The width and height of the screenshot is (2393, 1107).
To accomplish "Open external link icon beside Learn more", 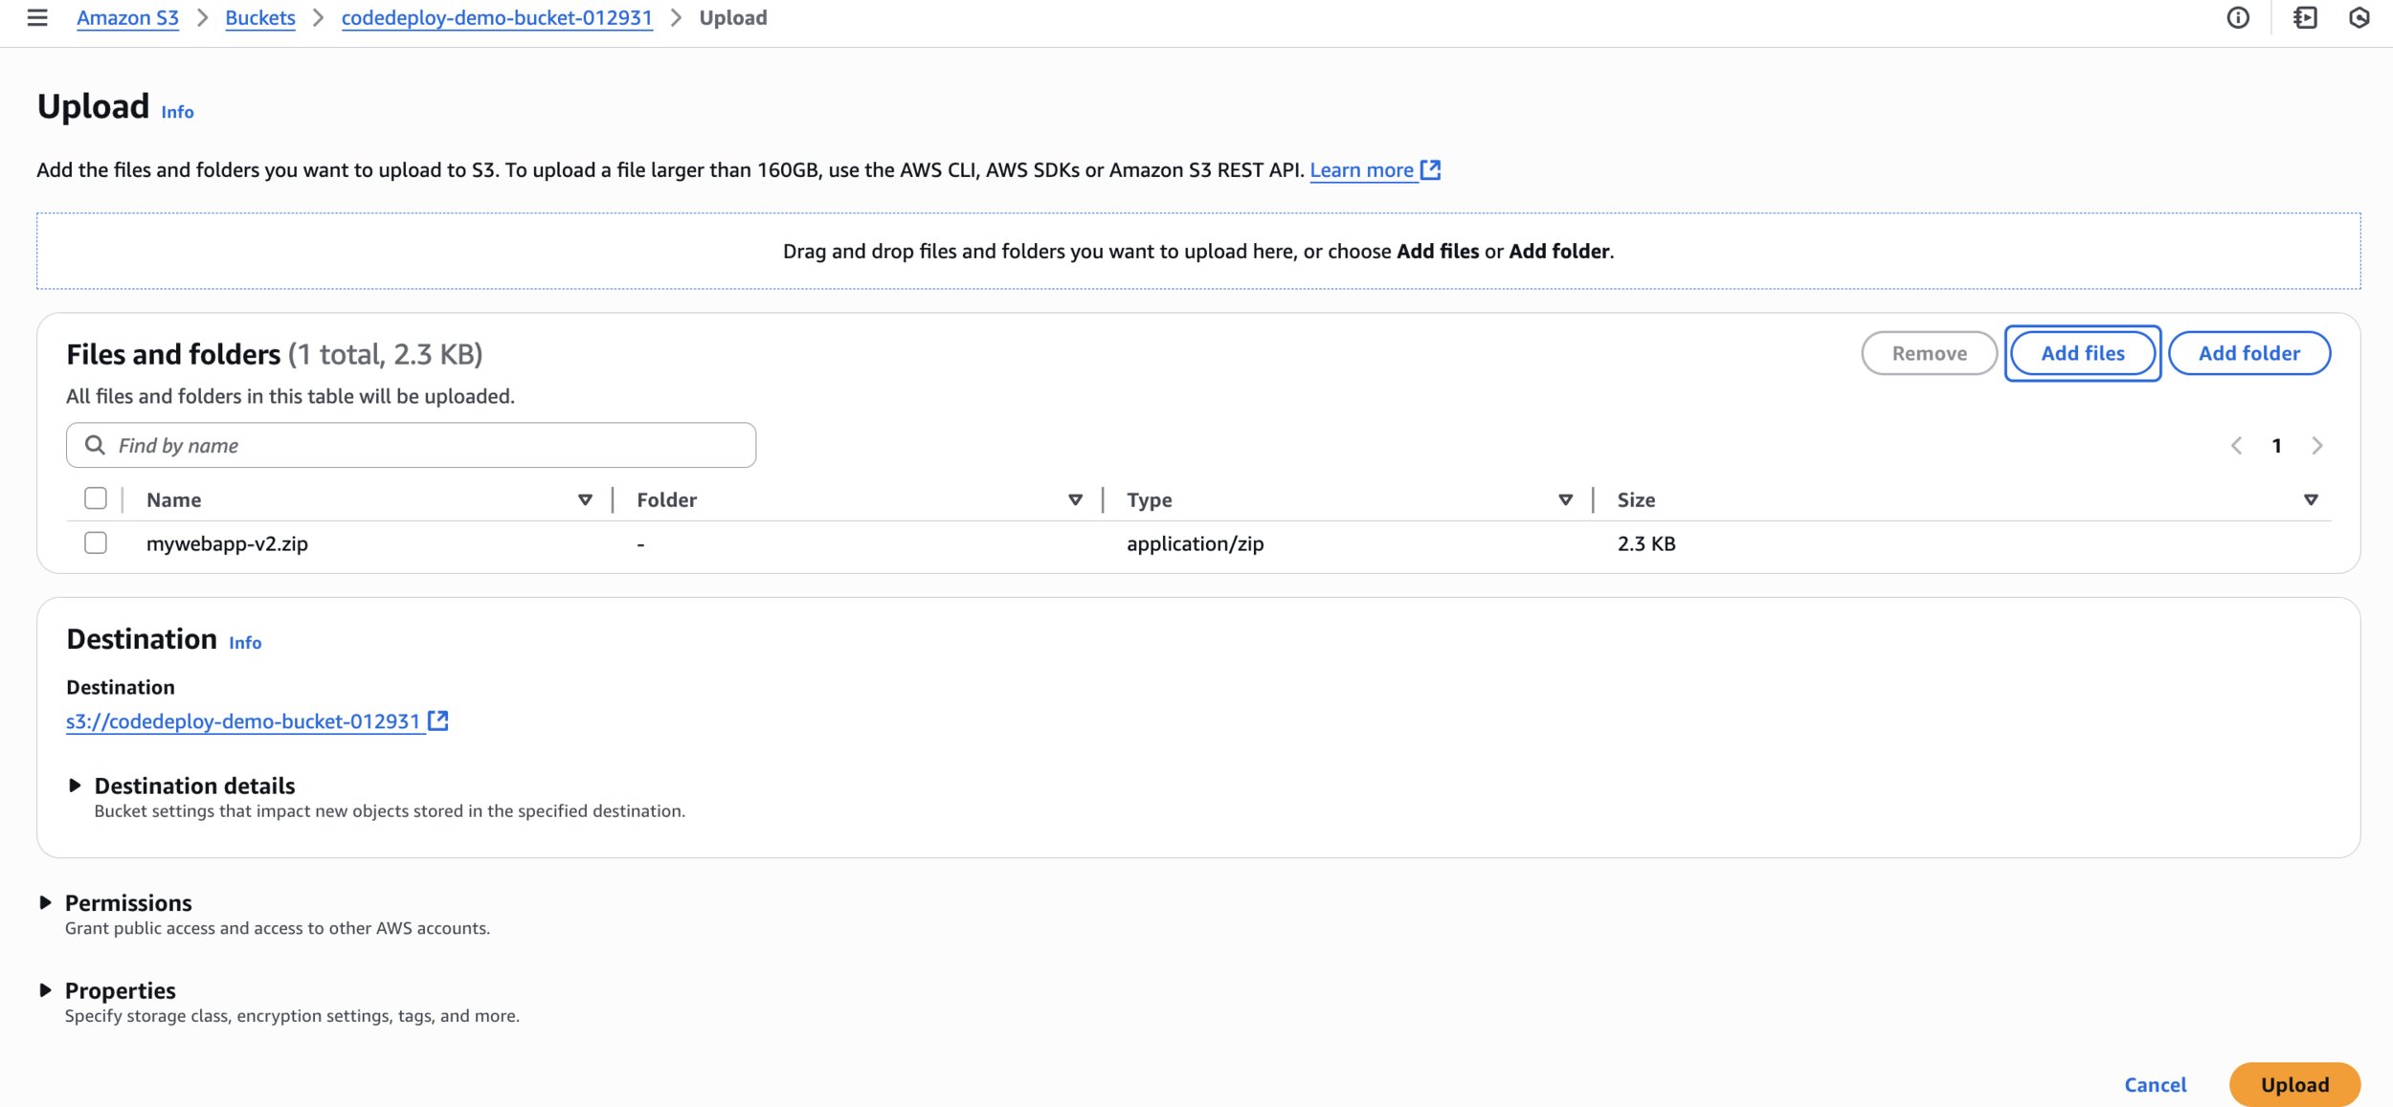I will click(x=1430, y=169).
